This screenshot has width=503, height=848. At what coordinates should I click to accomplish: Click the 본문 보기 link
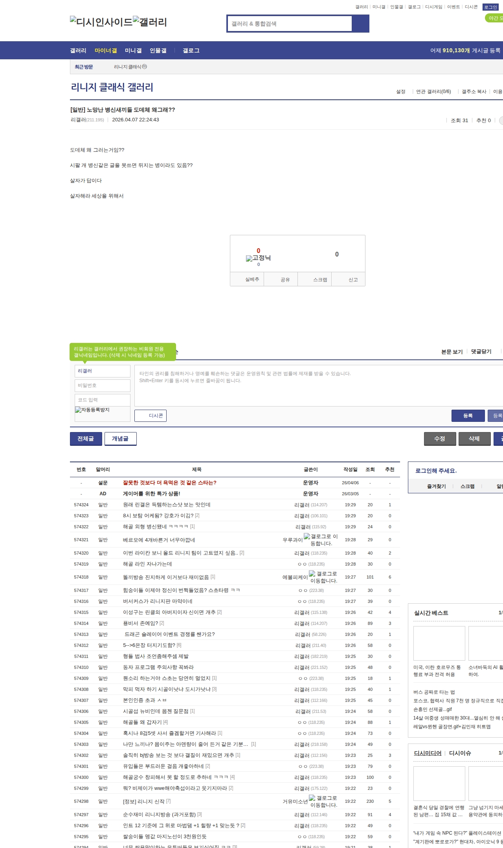click(x=452, y=352)
